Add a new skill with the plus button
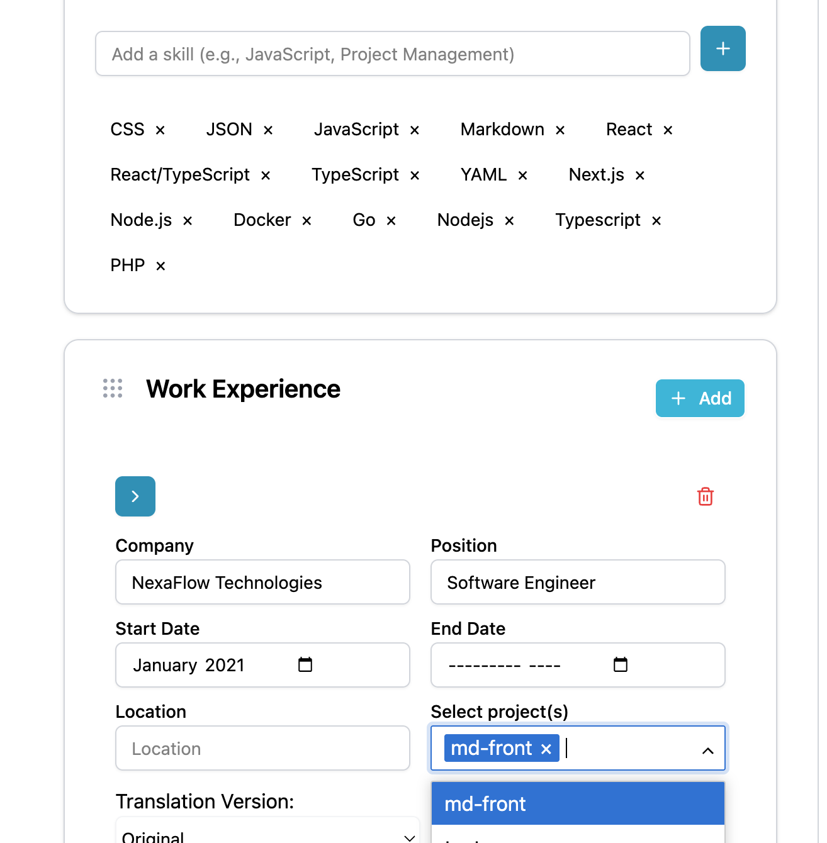The height and width of the screenshot is (843, 827). [723, 48]
